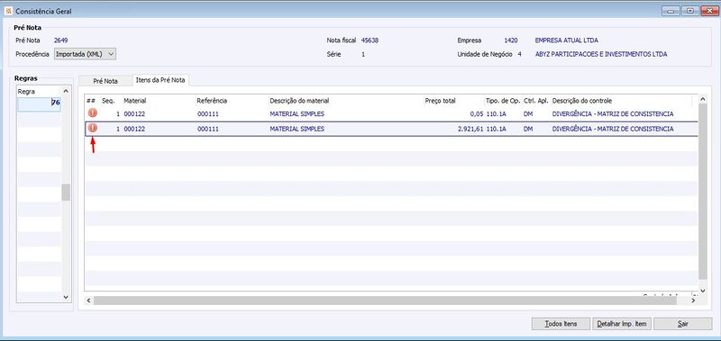Viewport: 721px width, 341px height.
Task: Click ABYZ PARTICIPACOES E INVESTIMENTOS LTDA
Action: (601, 54)
